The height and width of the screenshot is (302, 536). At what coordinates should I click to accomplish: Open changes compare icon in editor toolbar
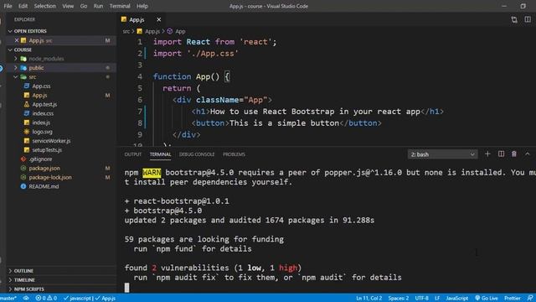pyautogui.click(x=514, y=19)
